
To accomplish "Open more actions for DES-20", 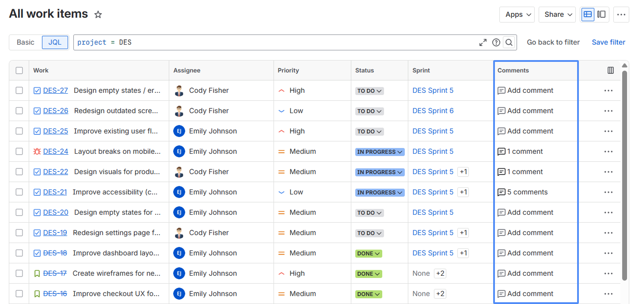I will (x=608, y=213).
